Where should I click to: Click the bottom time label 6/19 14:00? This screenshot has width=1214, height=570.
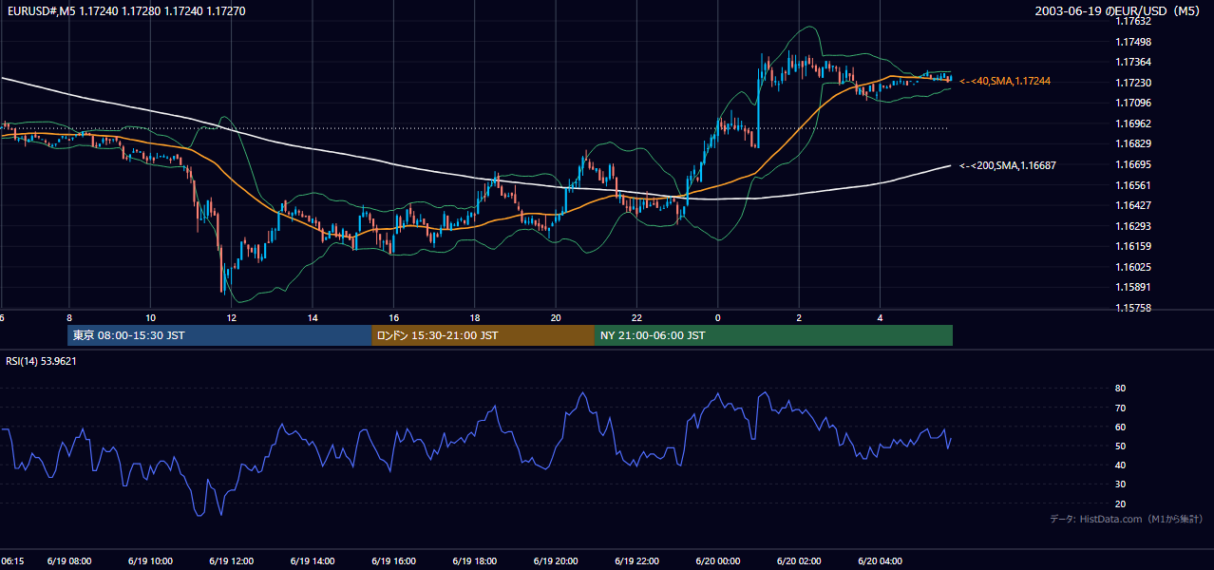[x=313, y=561]
